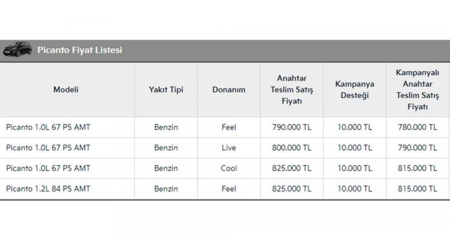
Task: Click 815.000 TL campaign price in last row
Action: 417,189
